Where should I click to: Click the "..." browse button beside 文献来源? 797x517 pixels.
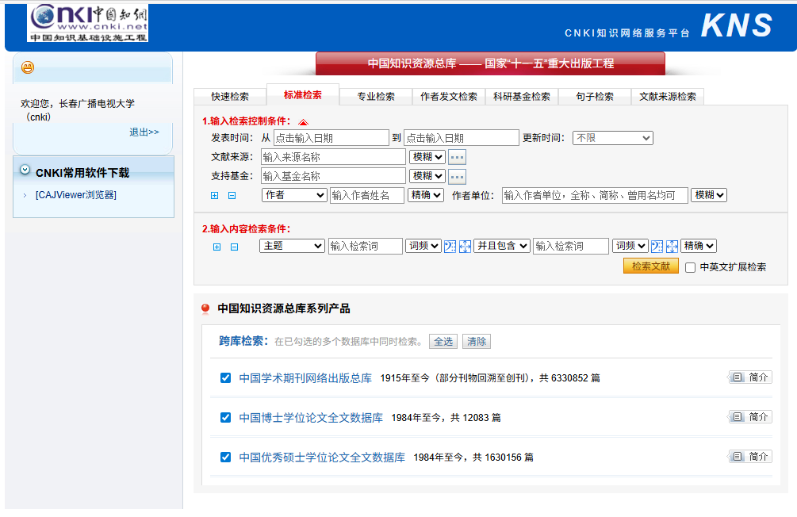(457, 157)
